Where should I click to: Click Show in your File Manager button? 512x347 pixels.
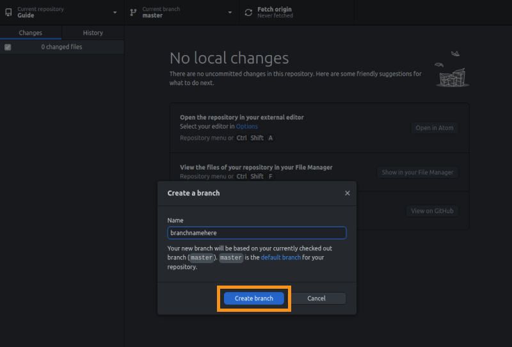[x=417, y=172]
